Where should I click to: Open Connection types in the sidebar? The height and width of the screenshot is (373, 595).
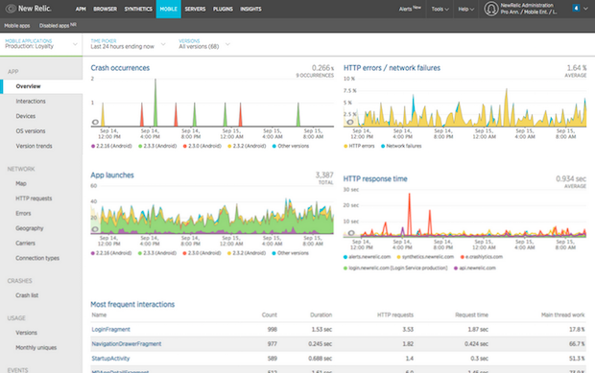click(37, 258)
